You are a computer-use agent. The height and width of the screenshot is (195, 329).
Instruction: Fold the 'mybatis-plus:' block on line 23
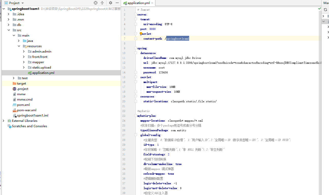click(136, 116)
